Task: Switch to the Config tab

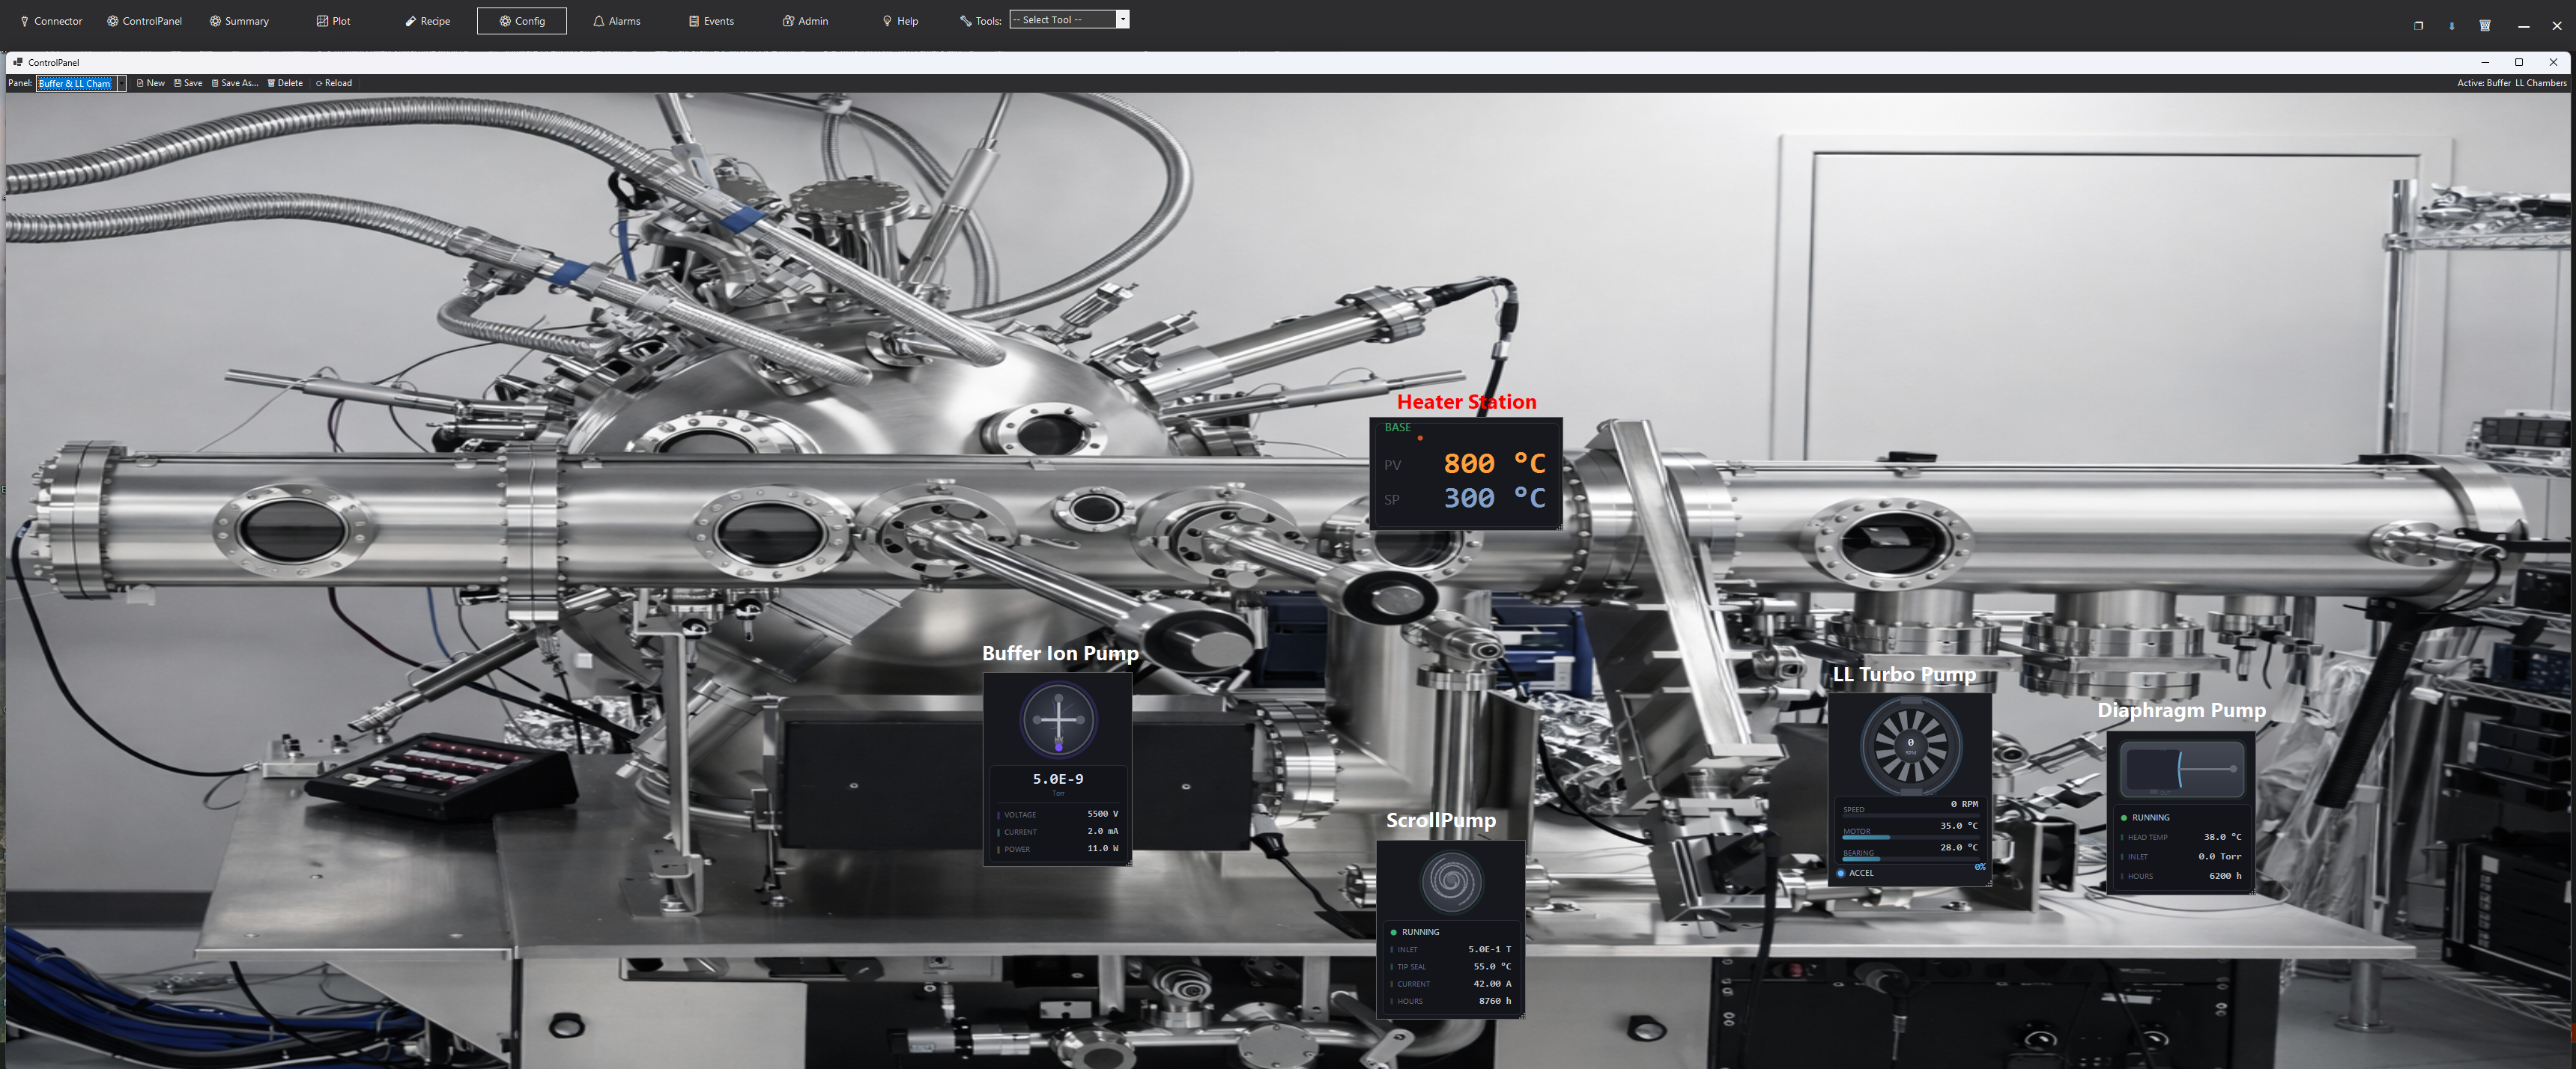Action: pyautogui.click(x=521, y=20)
